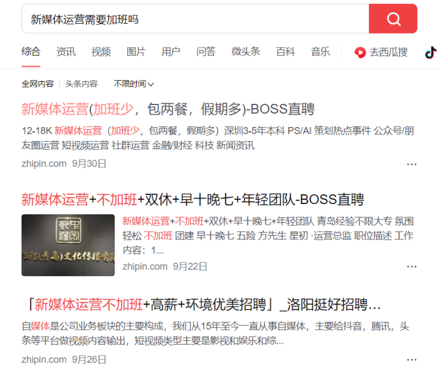Select the 全网内容 filter
Image resolution: width=440 pixels, height=372 pixels.
tap(38, 84)
